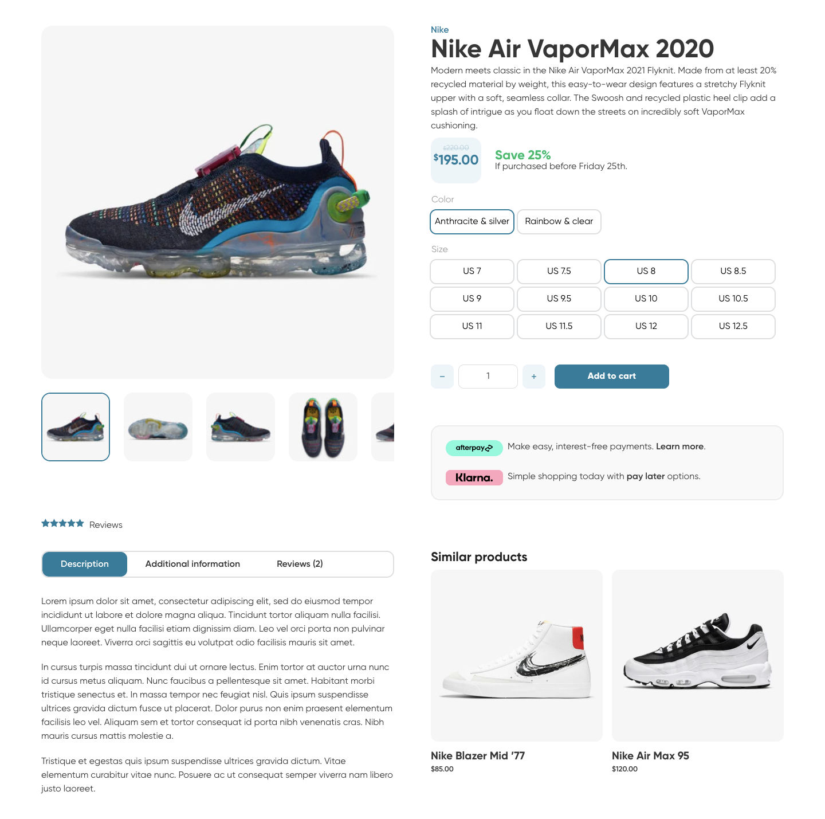
Task: Click the Add to cart button
Action: [x=612, y=377]
